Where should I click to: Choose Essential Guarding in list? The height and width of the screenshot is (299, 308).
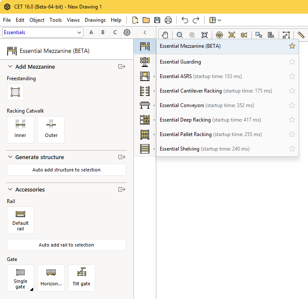(227, 62)
